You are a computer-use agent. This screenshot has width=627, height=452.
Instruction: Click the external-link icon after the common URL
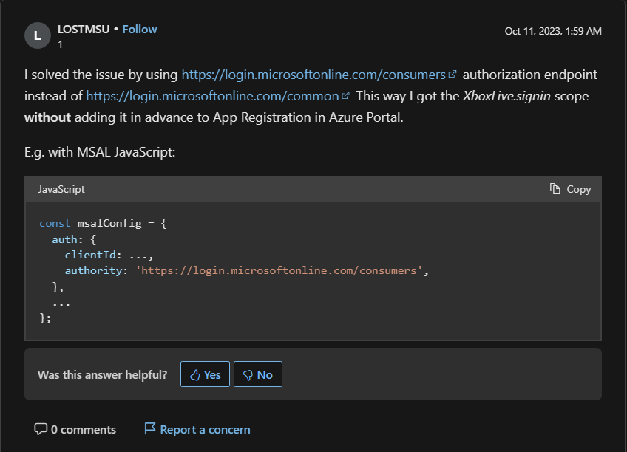tap(345, 96)
